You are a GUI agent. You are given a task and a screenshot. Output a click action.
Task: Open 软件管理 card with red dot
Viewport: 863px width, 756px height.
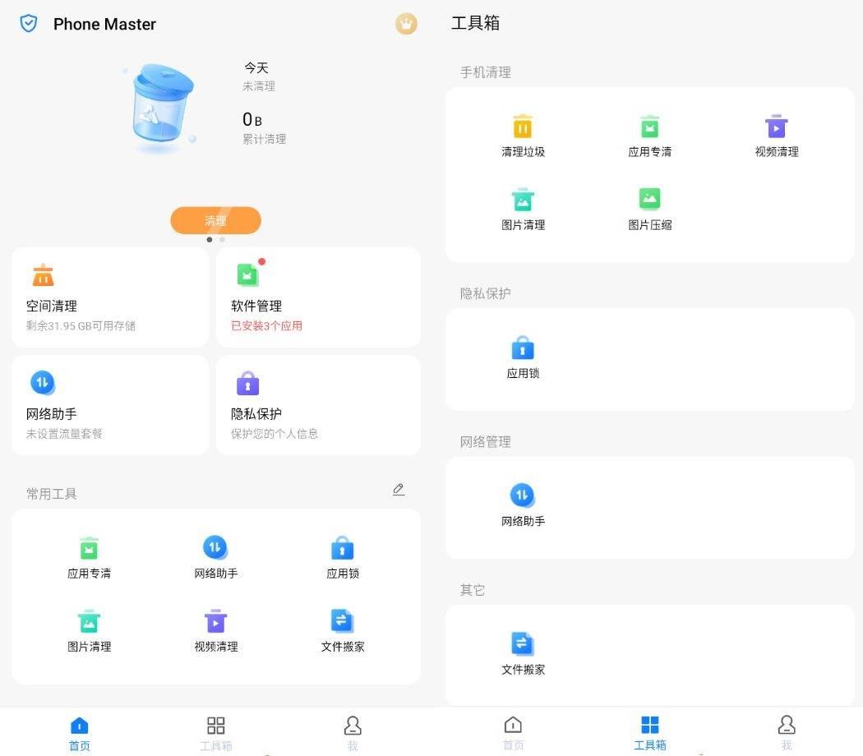(318, 297)
